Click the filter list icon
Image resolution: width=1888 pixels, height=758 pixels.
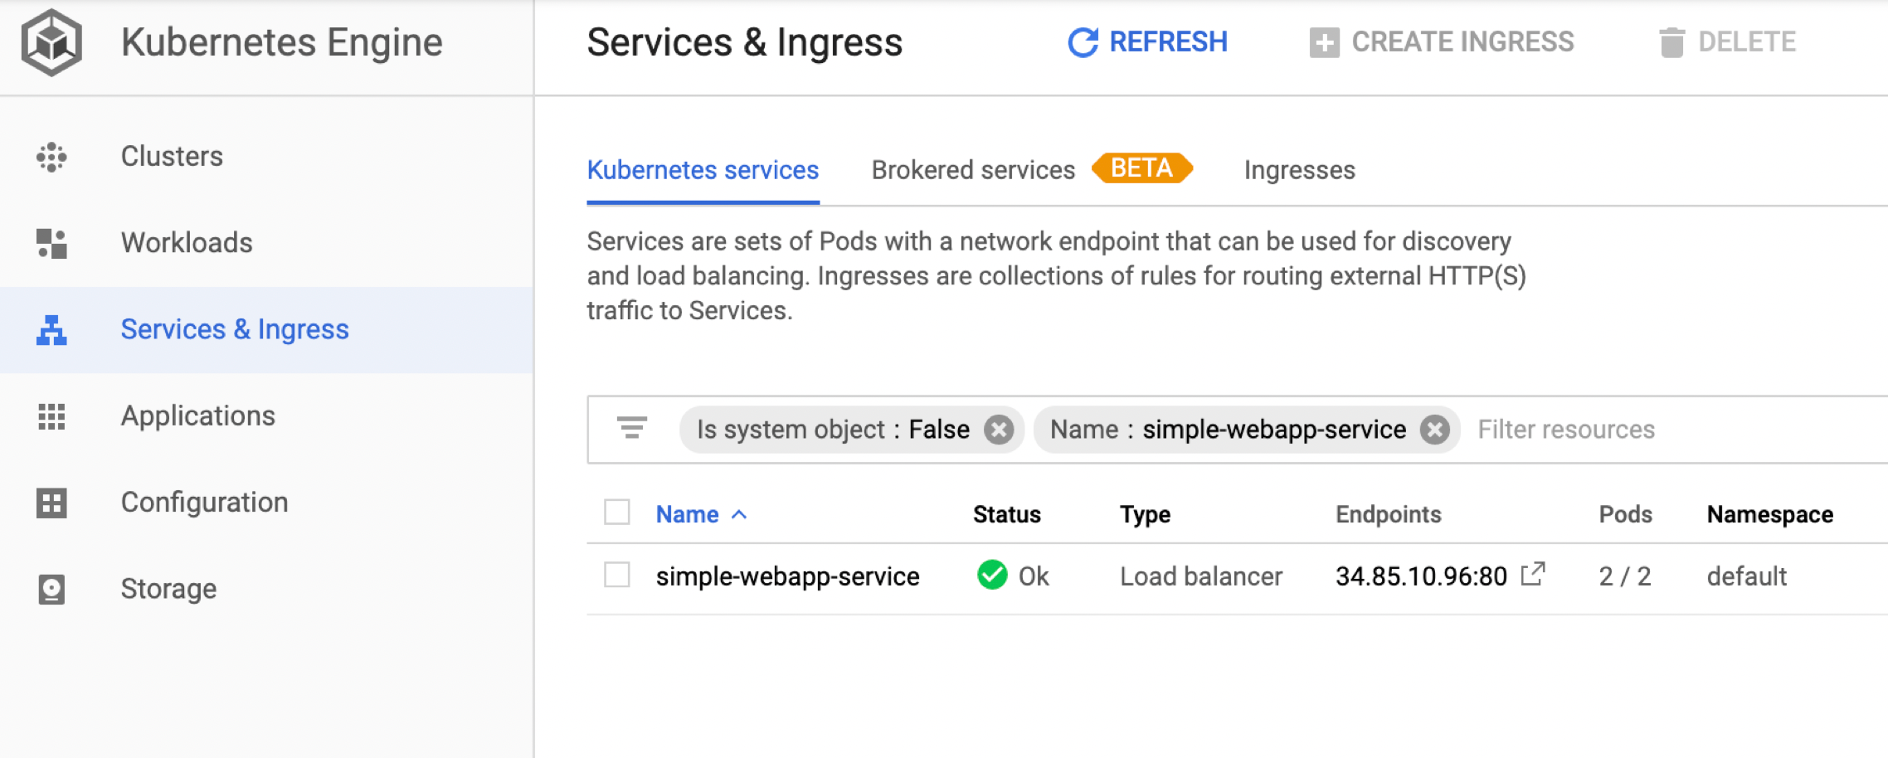click(632, 429)
